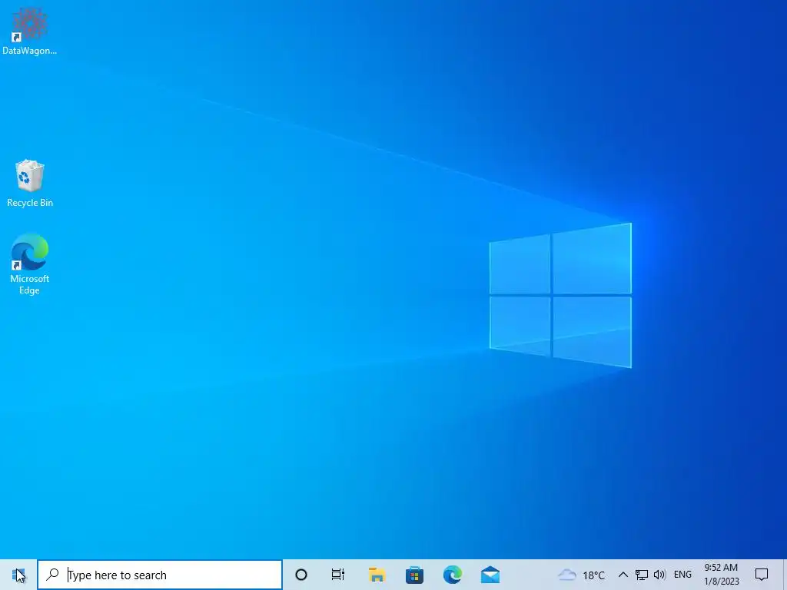Open the Windows Start menu
Screen dimensions: 787x590
tap(18, 575)
